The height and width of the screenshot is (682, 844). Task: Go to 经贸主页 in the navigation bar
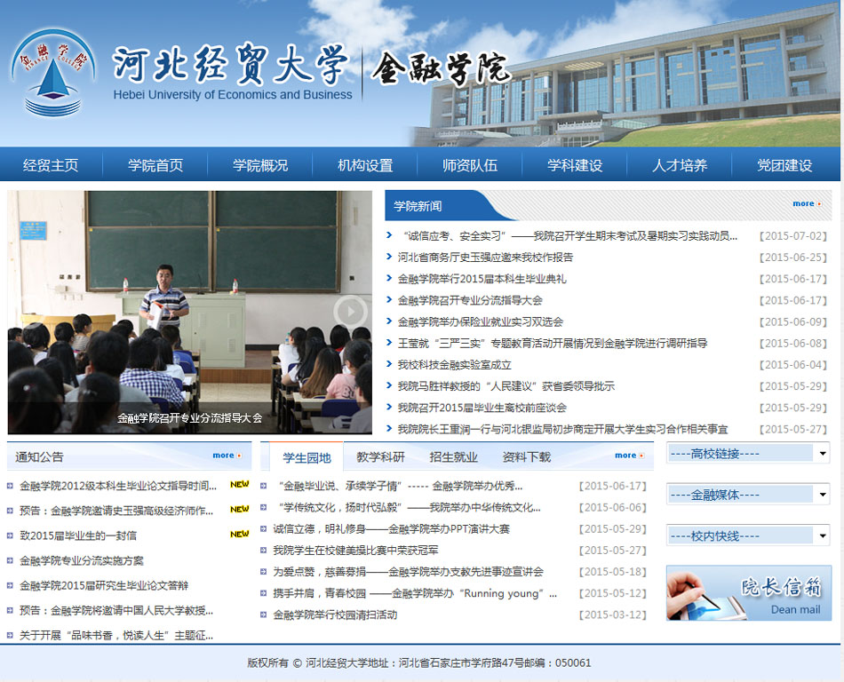(x=51, y=165)
